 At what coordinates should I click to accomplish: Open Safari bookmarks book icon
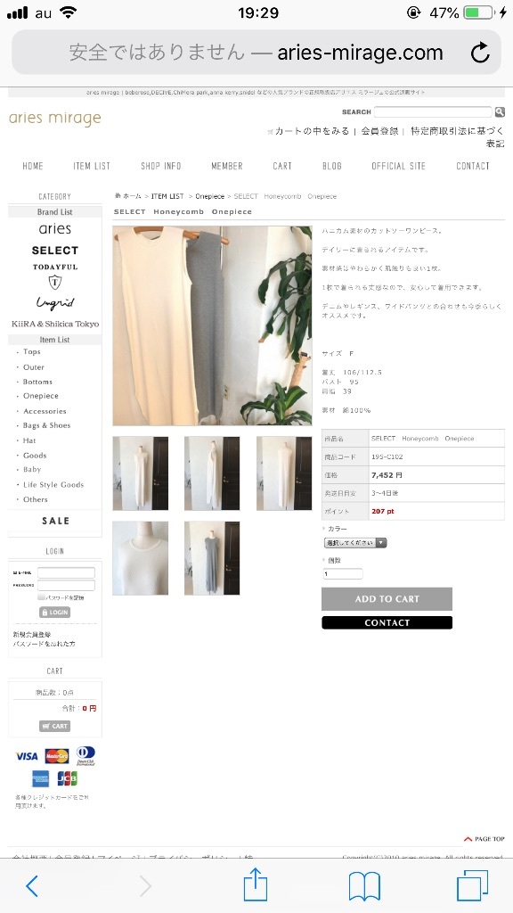click(x=364, y=886)
